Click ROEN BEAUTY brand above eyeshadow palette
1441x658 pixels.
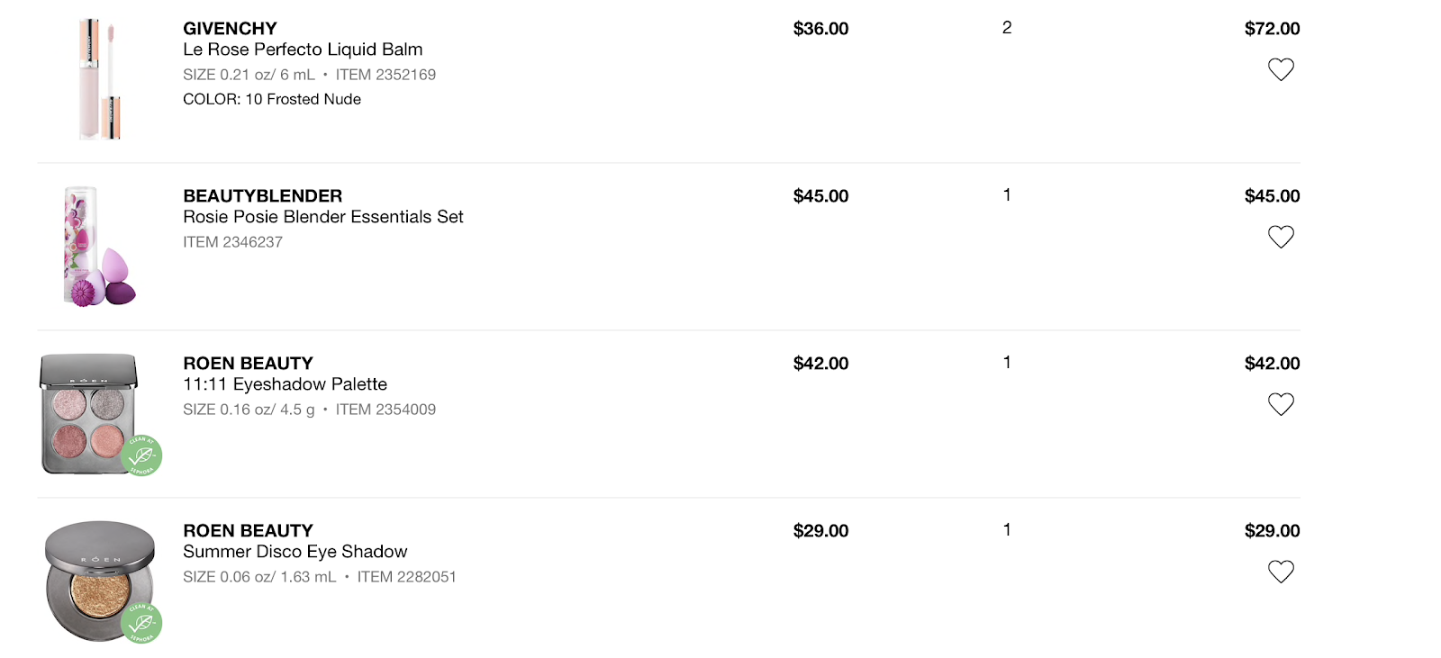(x=248, y=364)
